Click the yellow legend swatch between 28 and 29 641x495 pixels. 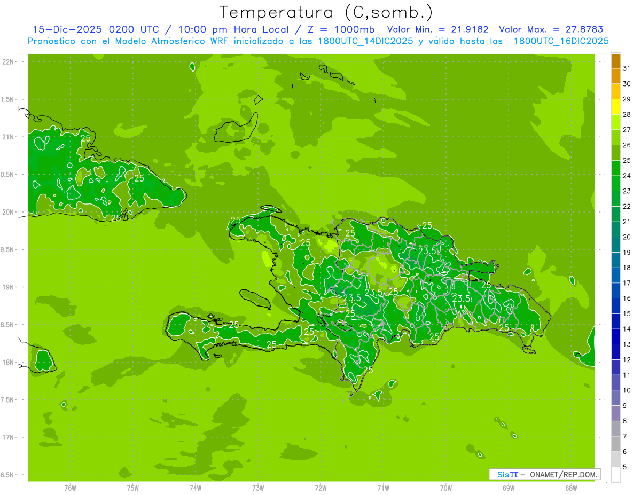(616, 107)
